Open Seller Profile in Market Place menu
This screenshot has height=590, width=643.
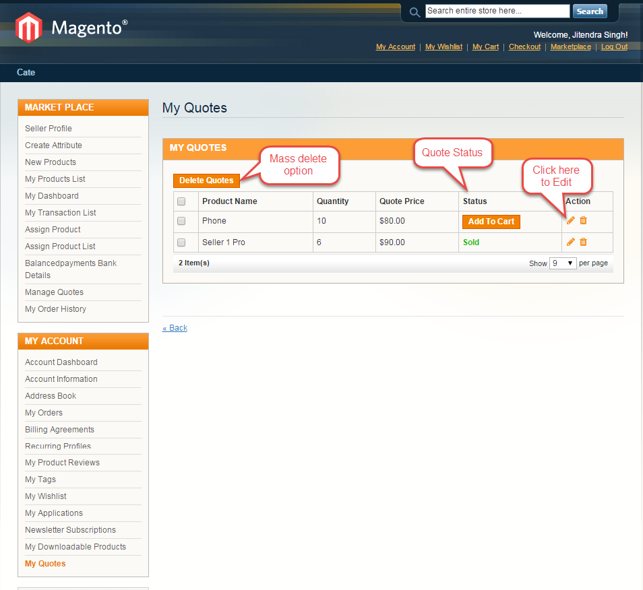(x=49, y=128)
